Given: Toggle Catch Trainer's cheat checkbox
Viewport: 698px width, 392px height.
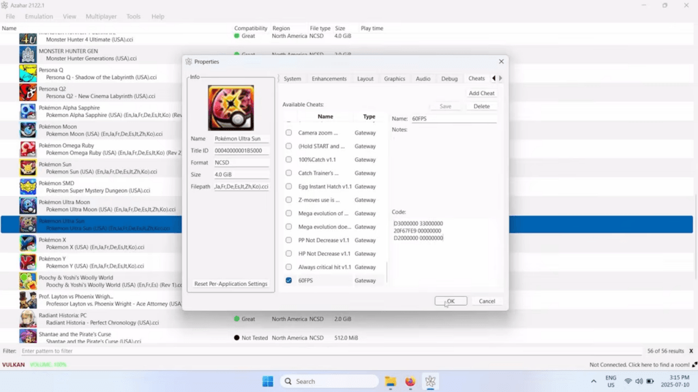Looking at the screenshot, I should click(288, 173).
